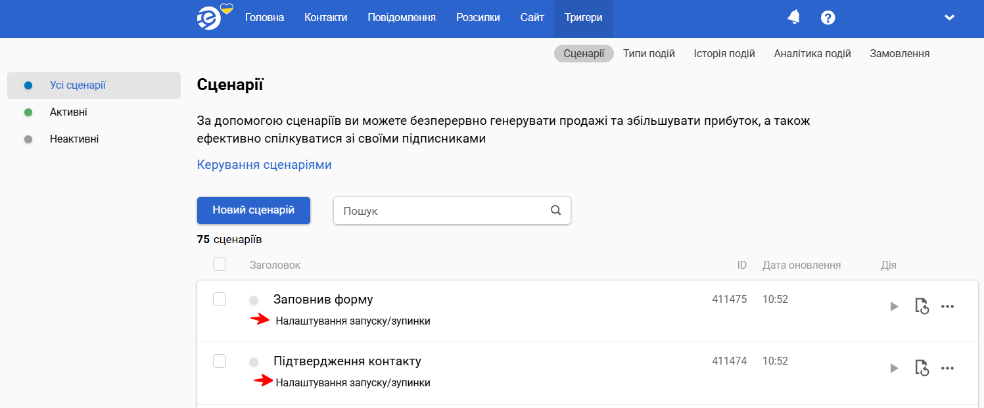
Task: Start the Заповнив форму scenario with play icon
Action: pyautogui.click(x=893, y=306)
